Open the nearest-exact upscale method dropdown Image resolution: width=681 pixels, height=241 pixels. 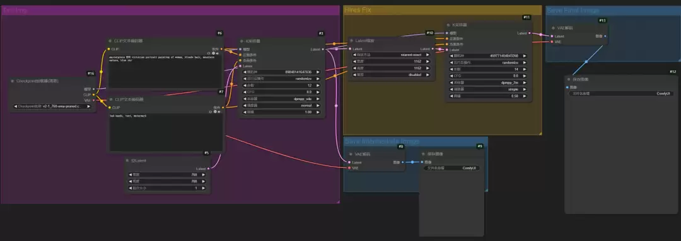(x=392, y=55)
